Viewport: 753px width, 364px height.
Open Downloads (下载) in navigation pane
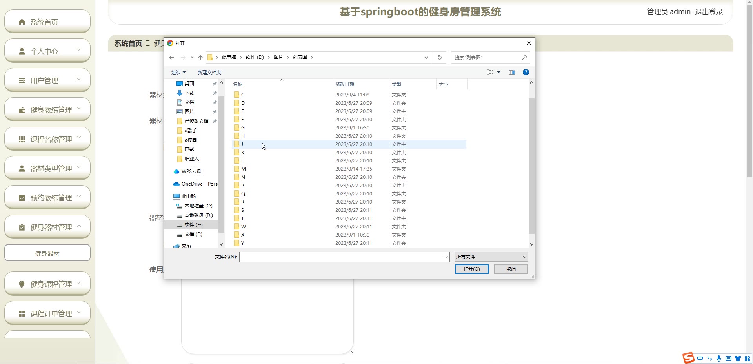pos(189,93)
